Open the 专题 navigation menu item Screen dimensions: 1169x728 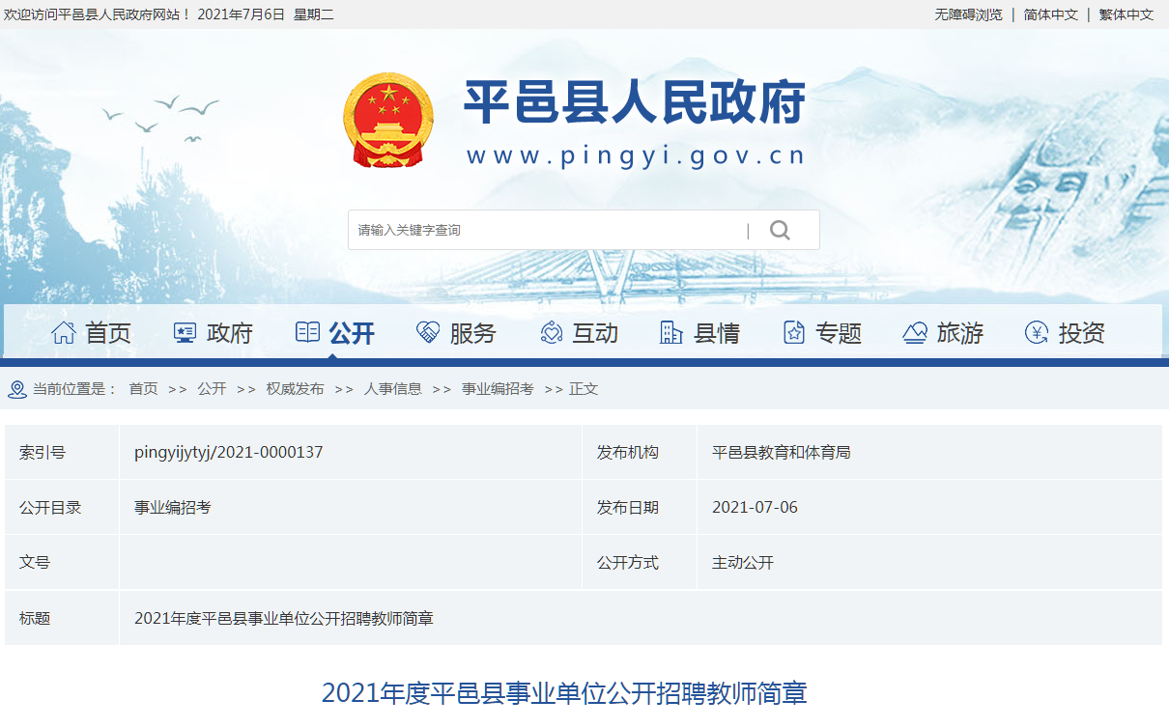click(839, 333)
